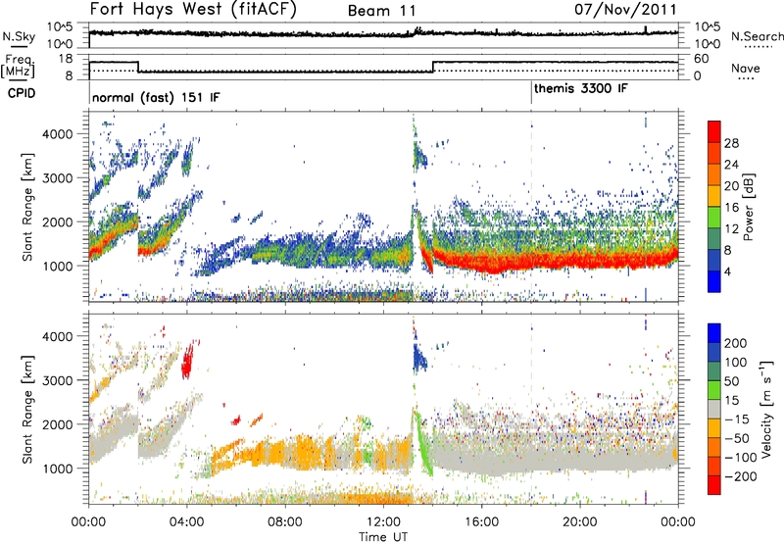
Task: Click the '16:00' time tick label
Action: [x=481, y=522]
